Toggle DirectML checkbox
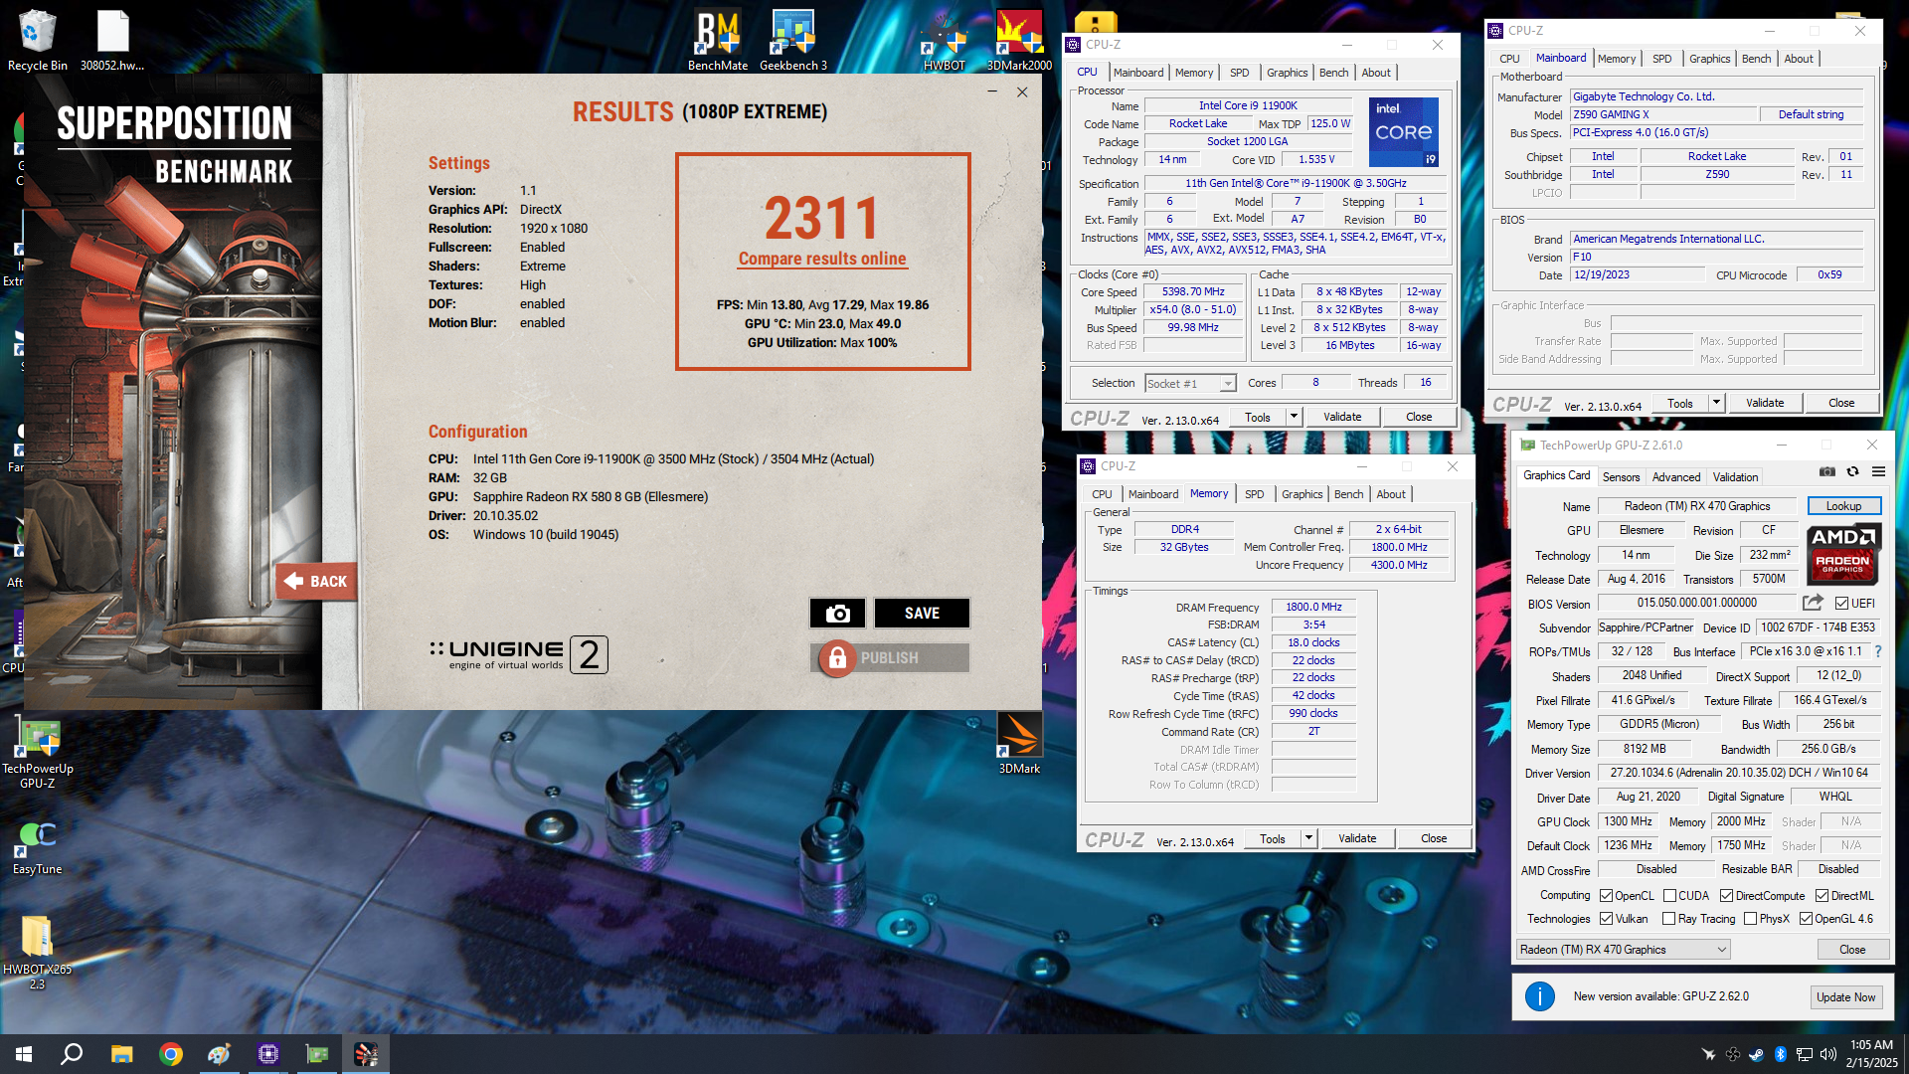This screenshot has height=1074, width=1909. click(x=1822, y=896)
